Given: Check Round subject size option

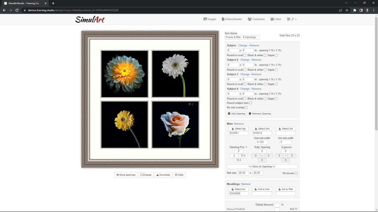Looking at the screenshot, I should point(251,103).
